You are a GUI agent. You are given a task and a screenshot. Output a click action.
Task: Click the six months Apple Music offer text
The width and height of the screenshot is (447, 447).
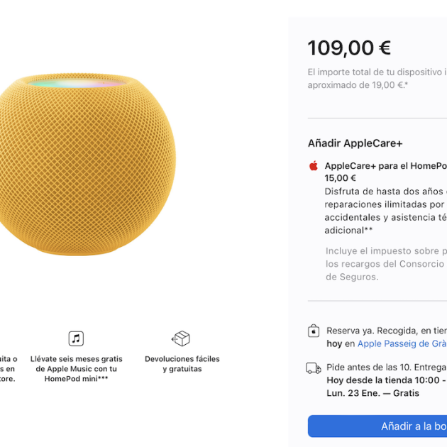(x=76, y=369)
